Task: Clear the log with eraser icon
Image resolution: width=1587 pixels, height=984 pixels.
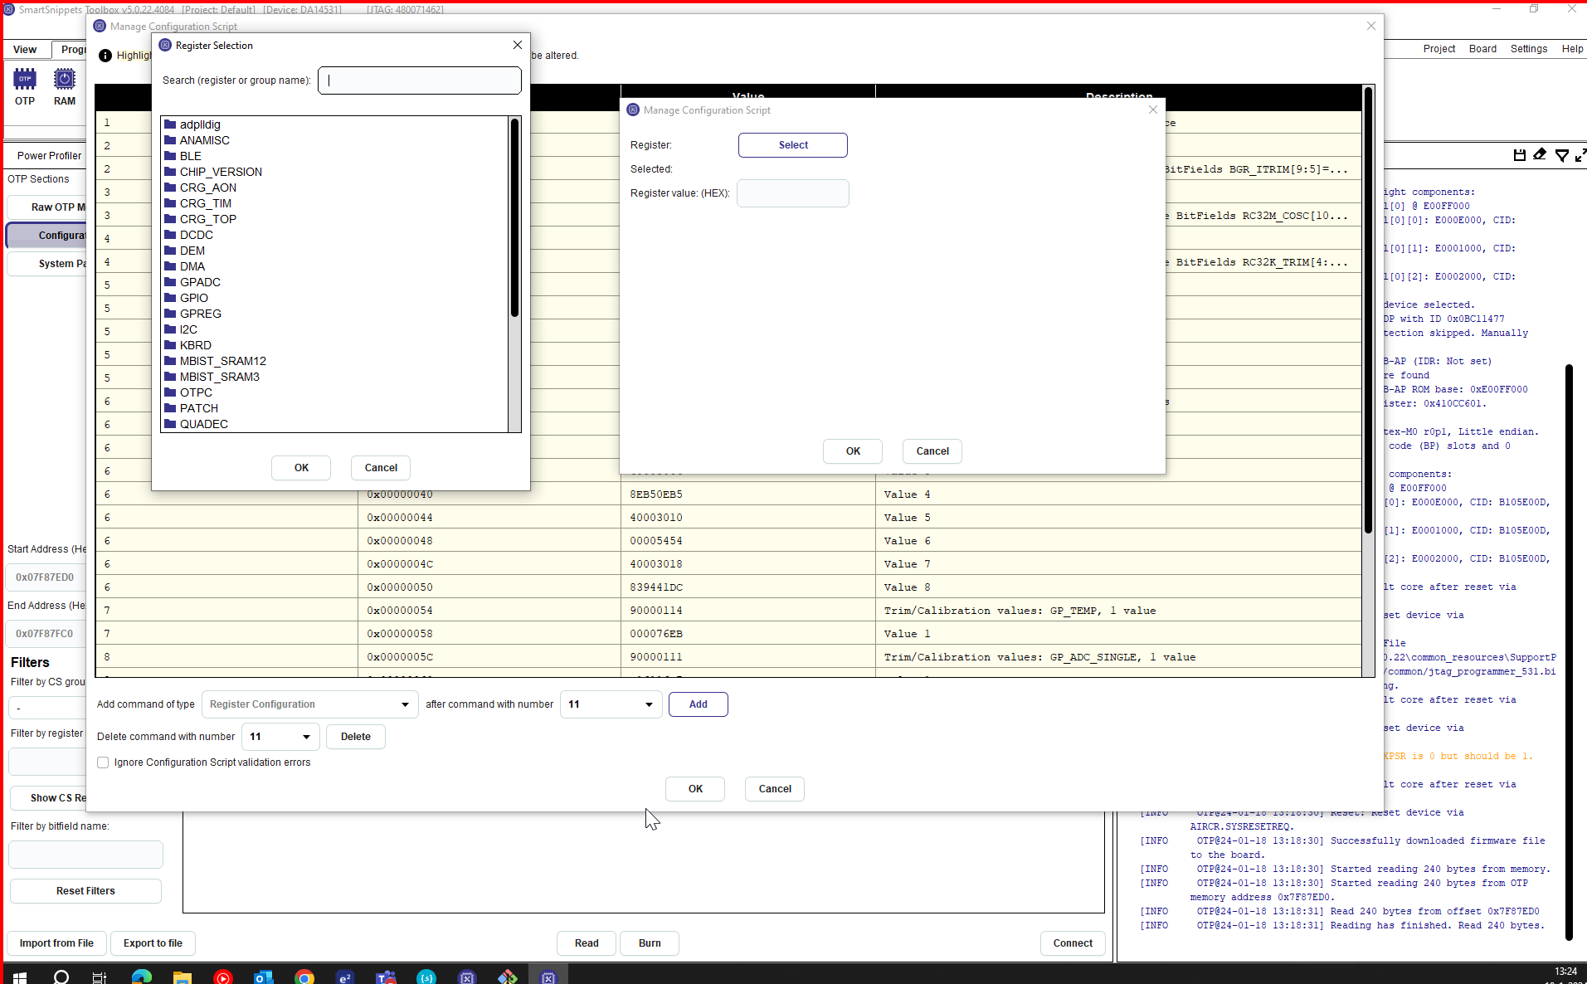Action: click(1540, 154)
